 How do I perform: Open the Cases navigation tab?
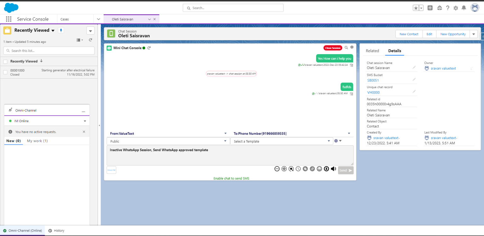[65, 19]
